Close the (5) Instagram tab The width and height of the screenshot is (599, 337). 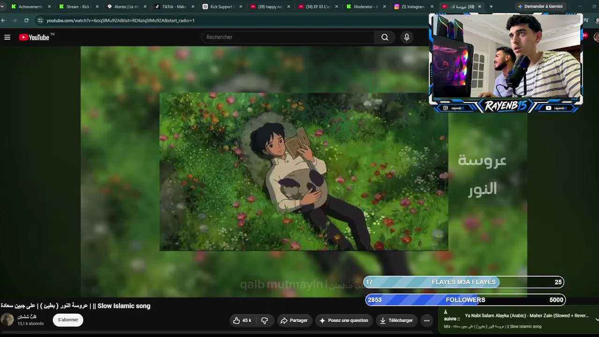click(432, 7)
